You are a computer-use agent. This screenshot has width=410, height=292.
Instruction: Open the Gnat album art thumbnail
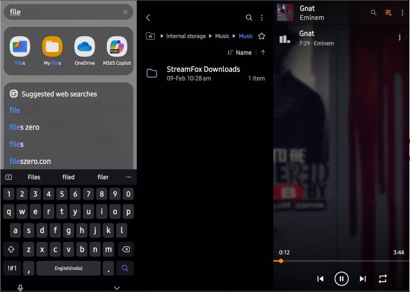[x=286, y=12]
